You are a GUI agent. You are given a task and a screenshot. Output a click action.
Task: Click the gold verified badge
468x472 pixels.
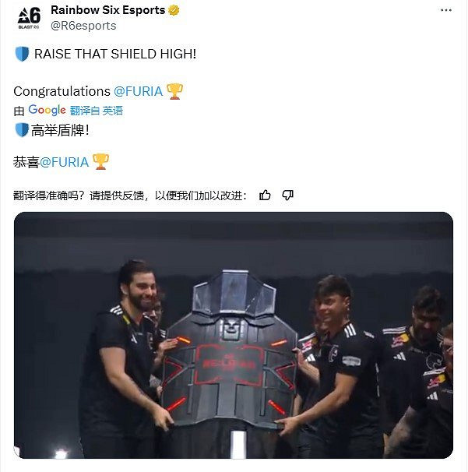174,10
